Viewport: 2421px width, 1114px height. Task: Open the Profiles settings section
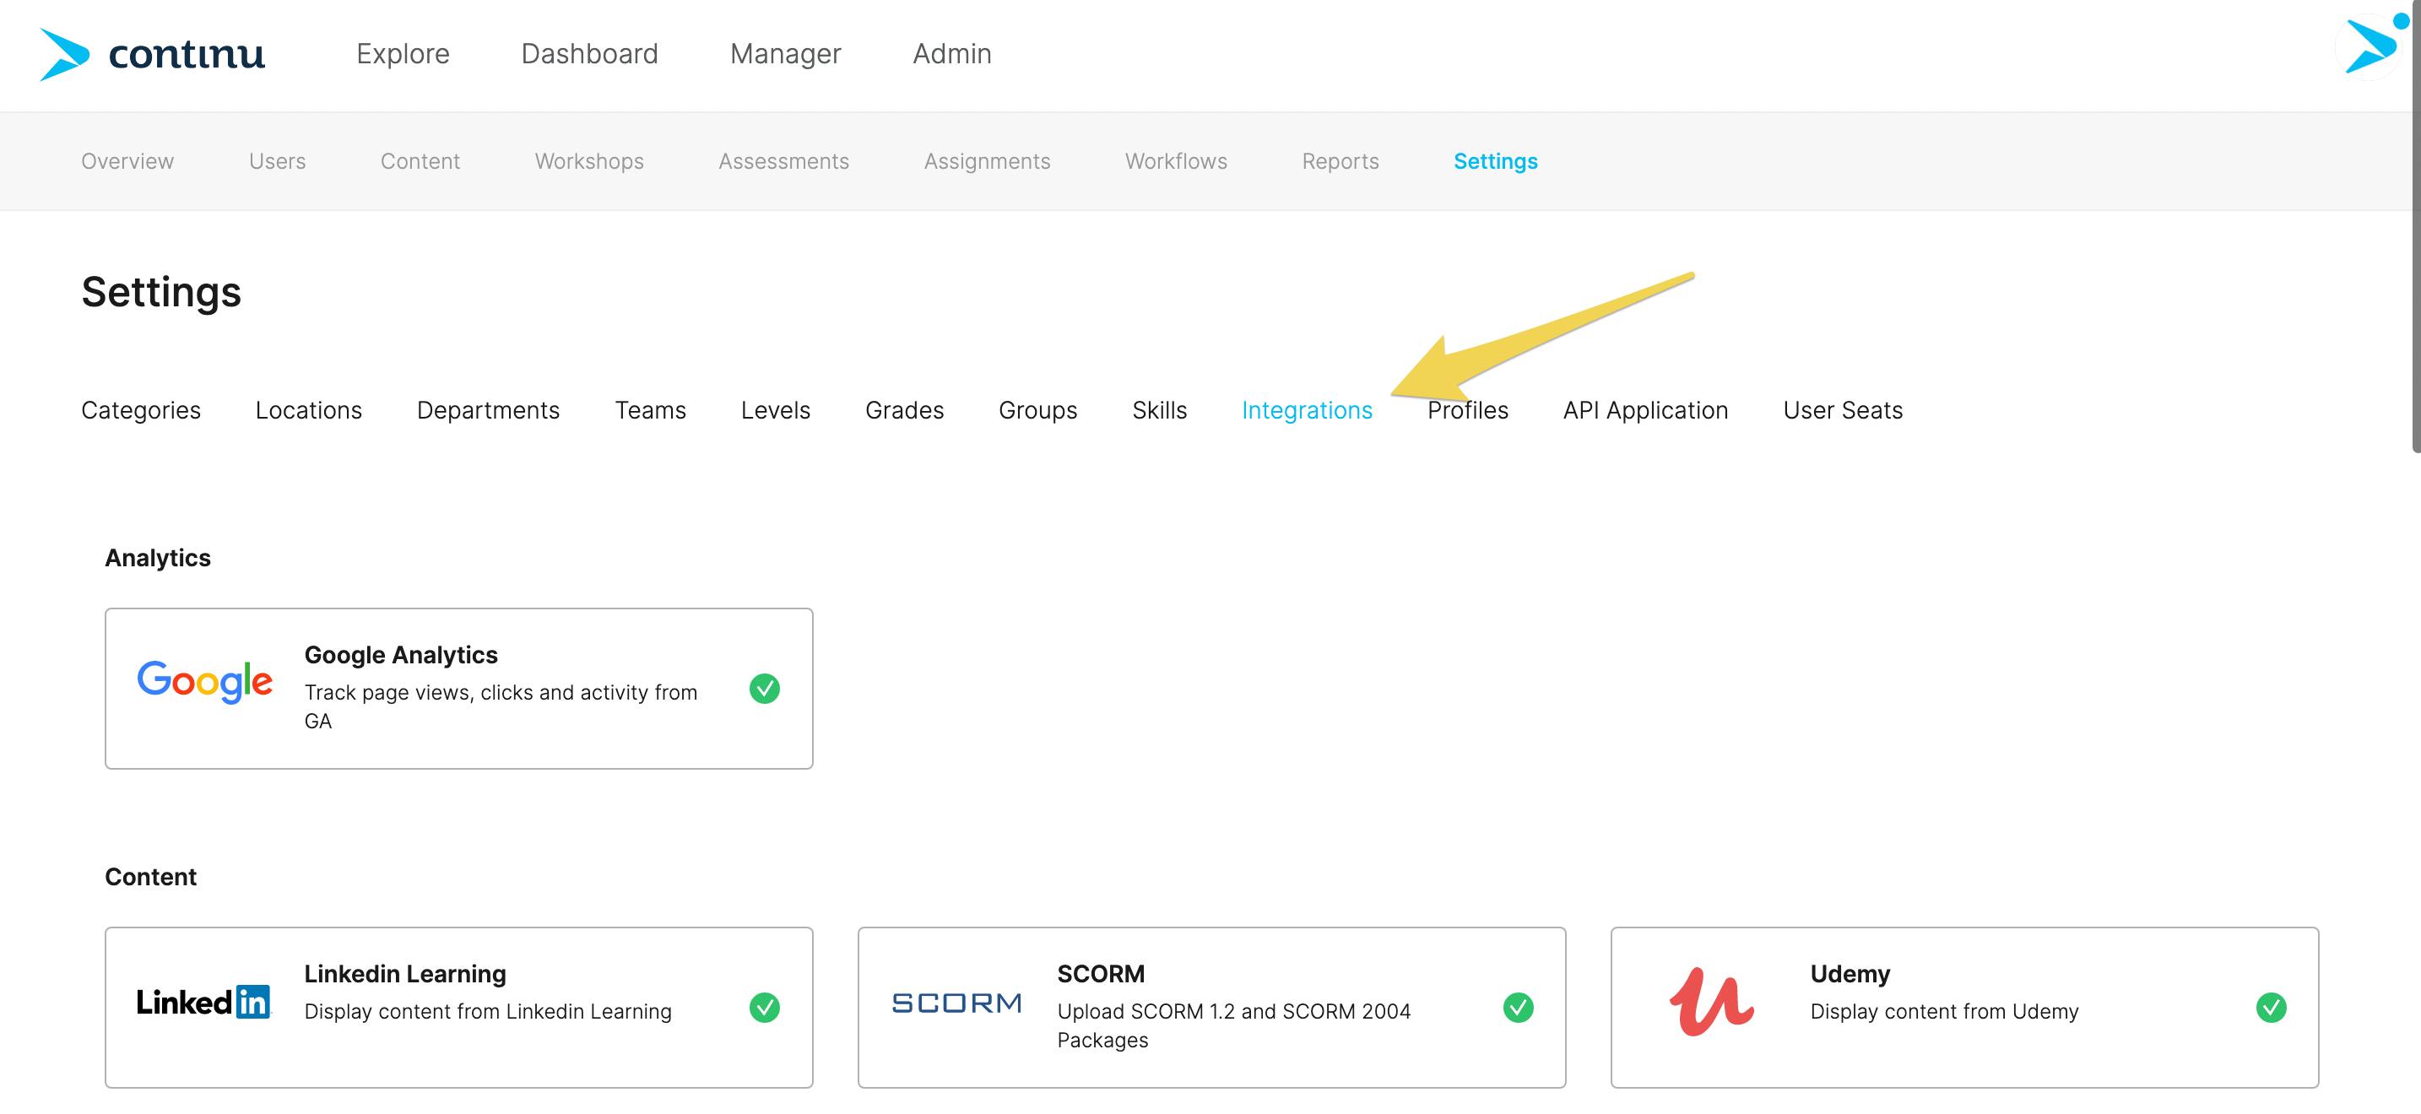tap(1467, 410)
